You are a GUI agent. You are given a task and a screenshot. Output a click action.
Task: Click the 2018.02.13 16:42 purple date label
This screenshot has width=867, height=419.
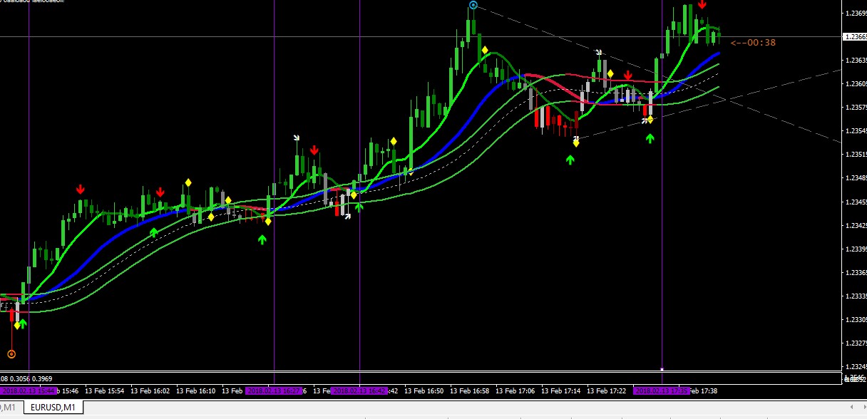(359, 390)
